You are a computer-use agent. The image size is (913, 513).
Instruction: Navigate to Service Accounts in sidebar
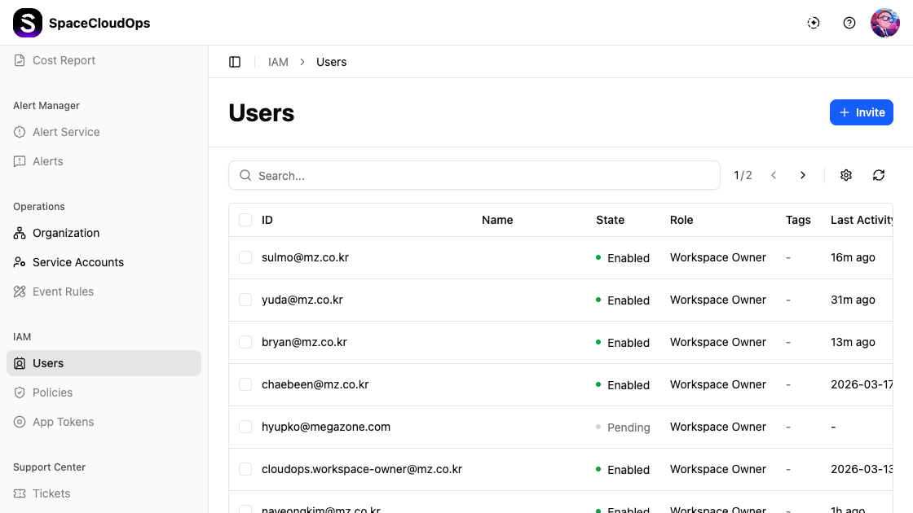78,262
